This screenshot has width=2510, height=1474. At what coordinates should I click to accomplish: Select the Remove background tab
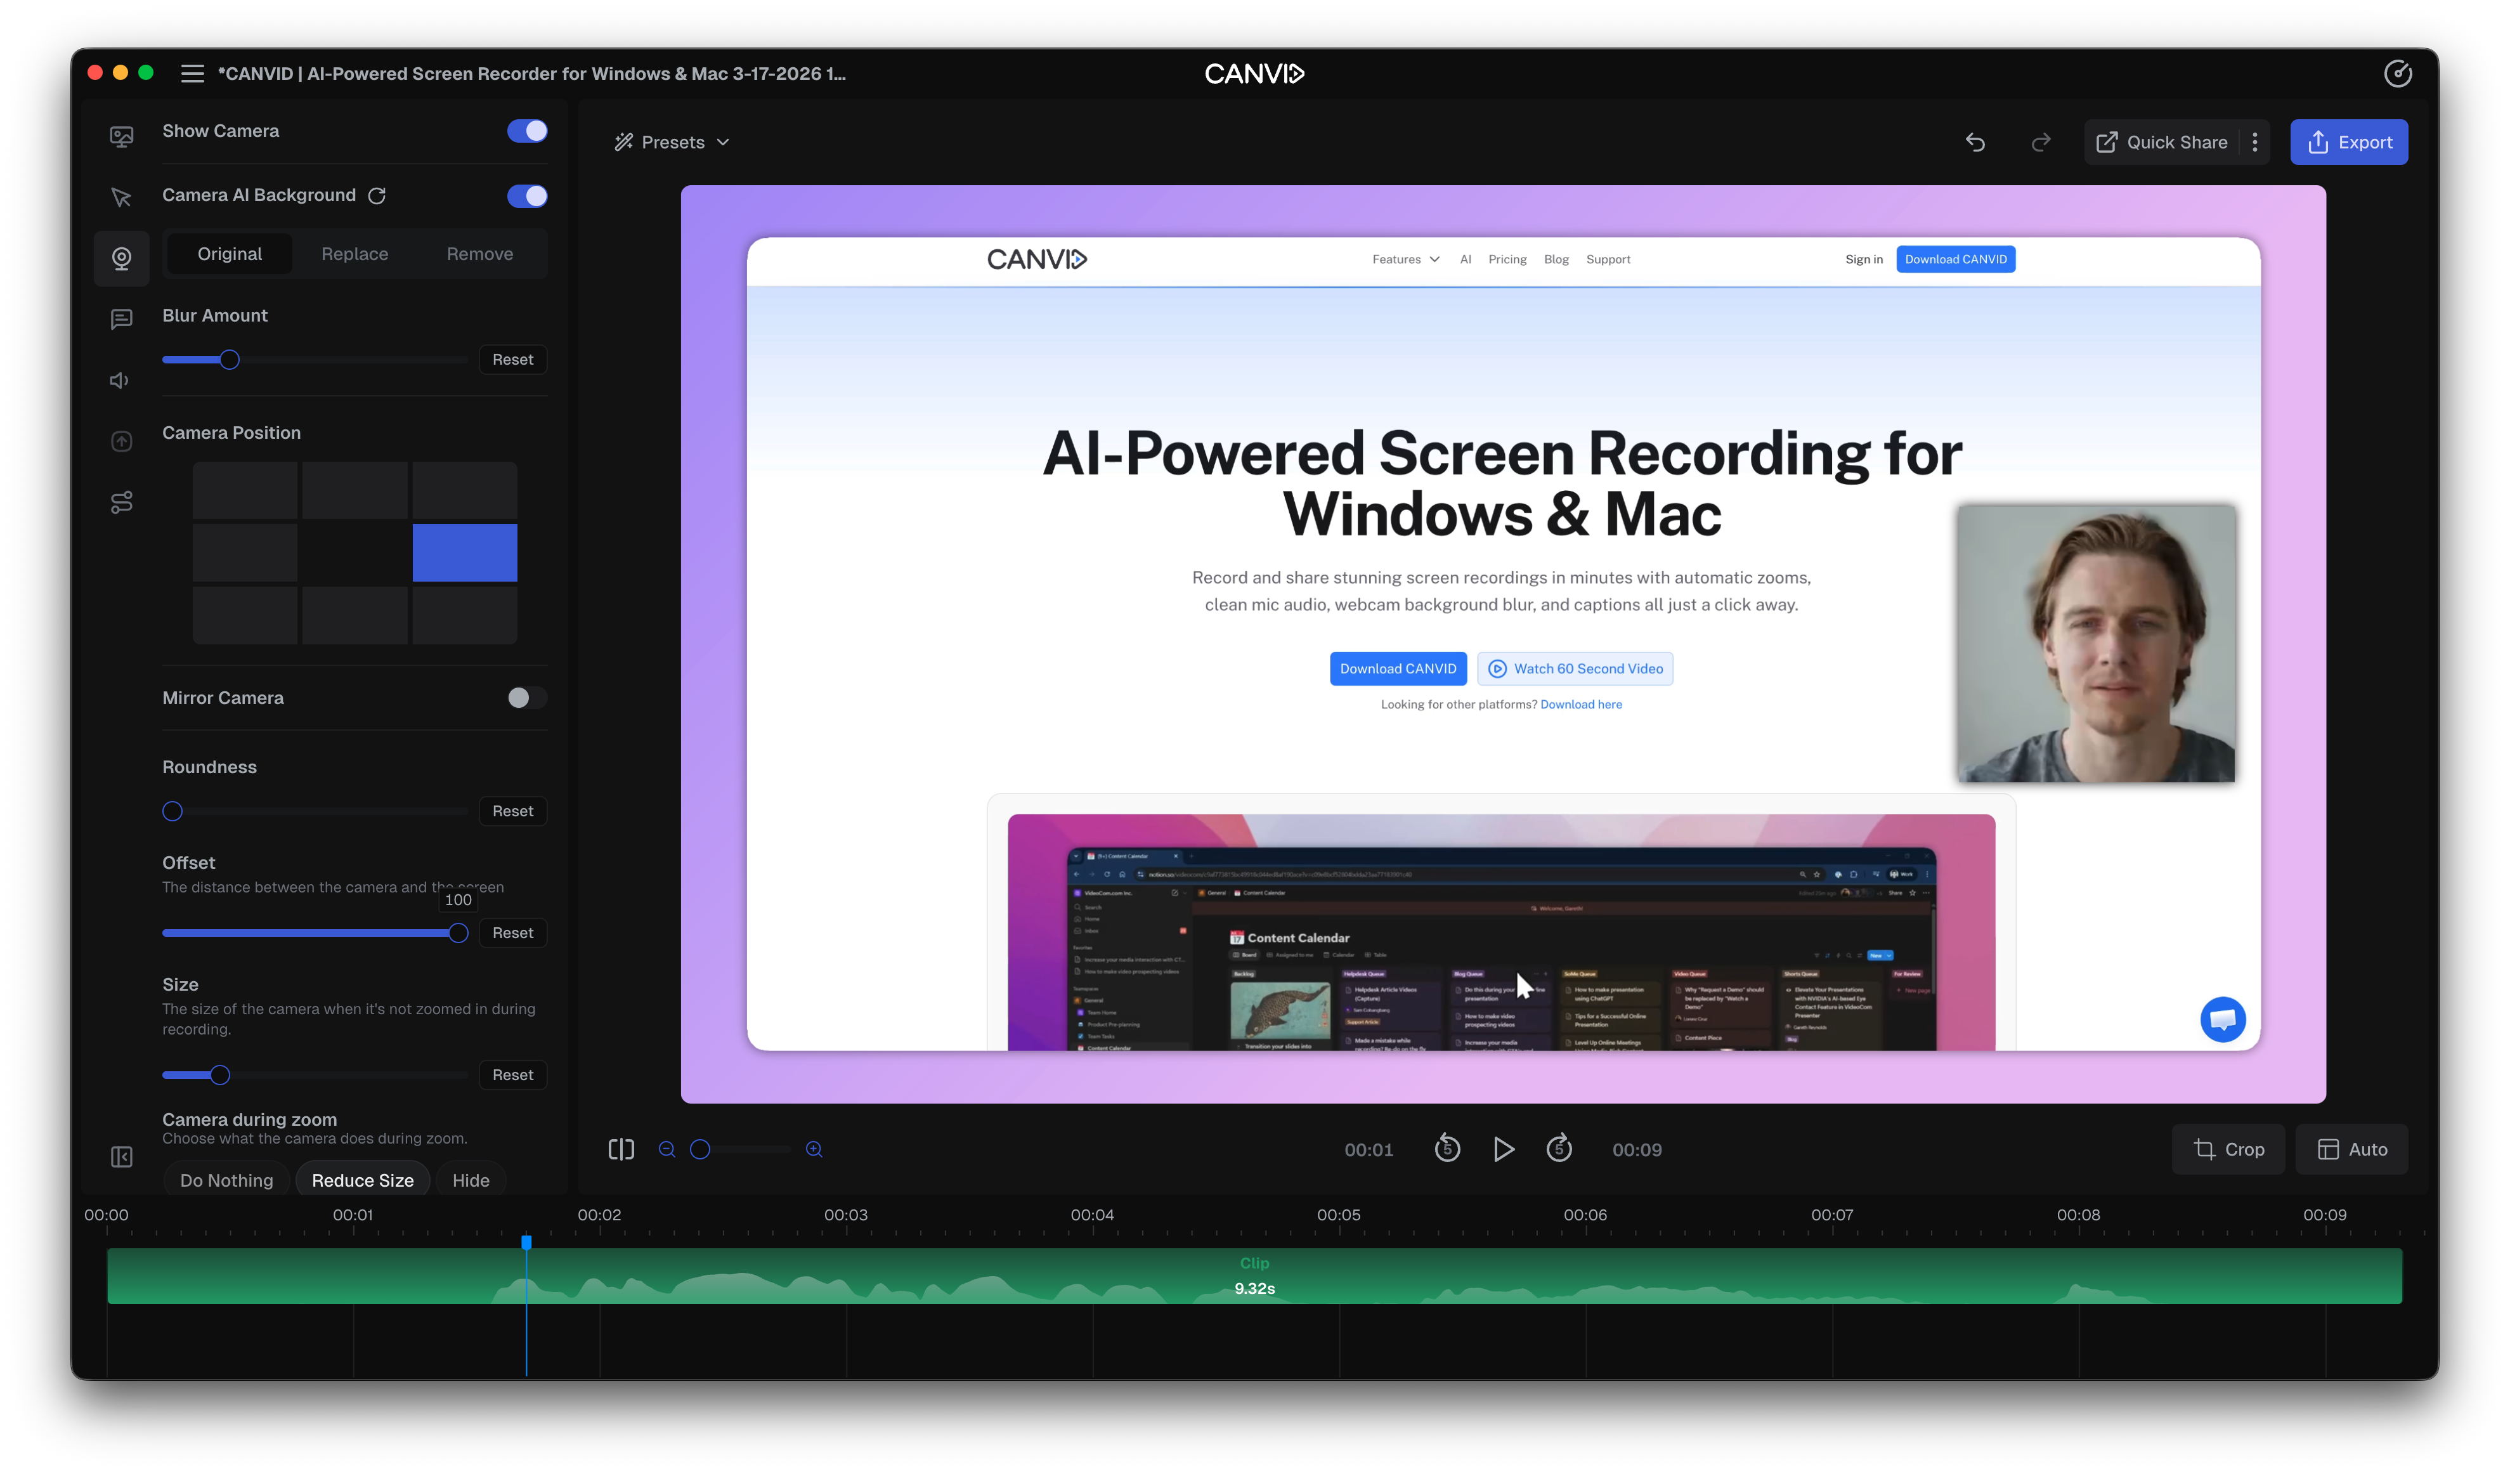coord(480,254)
